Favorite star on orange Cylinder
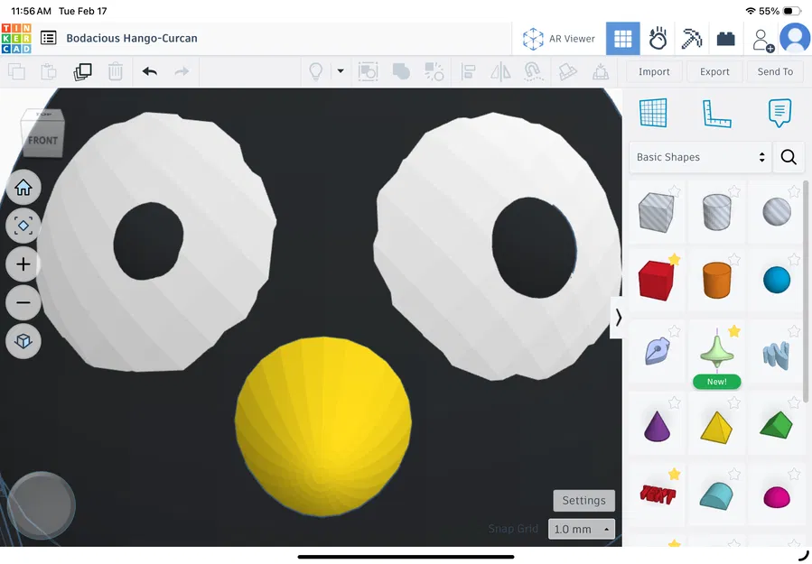 (x=734, y=259)
